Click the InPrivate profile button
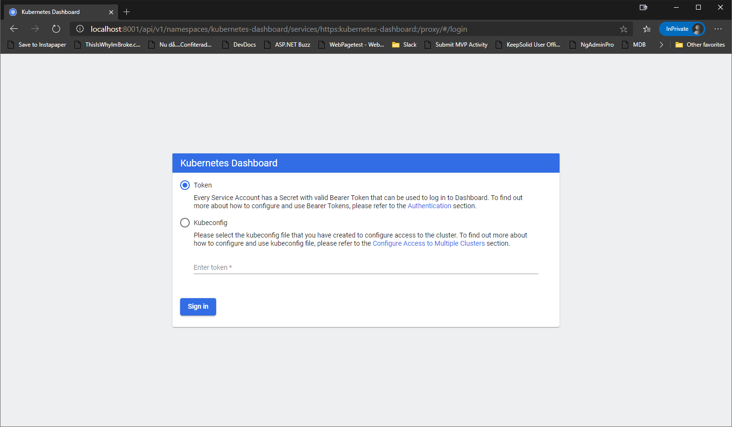This screenshot has height=427, width=732. point(682,29)
